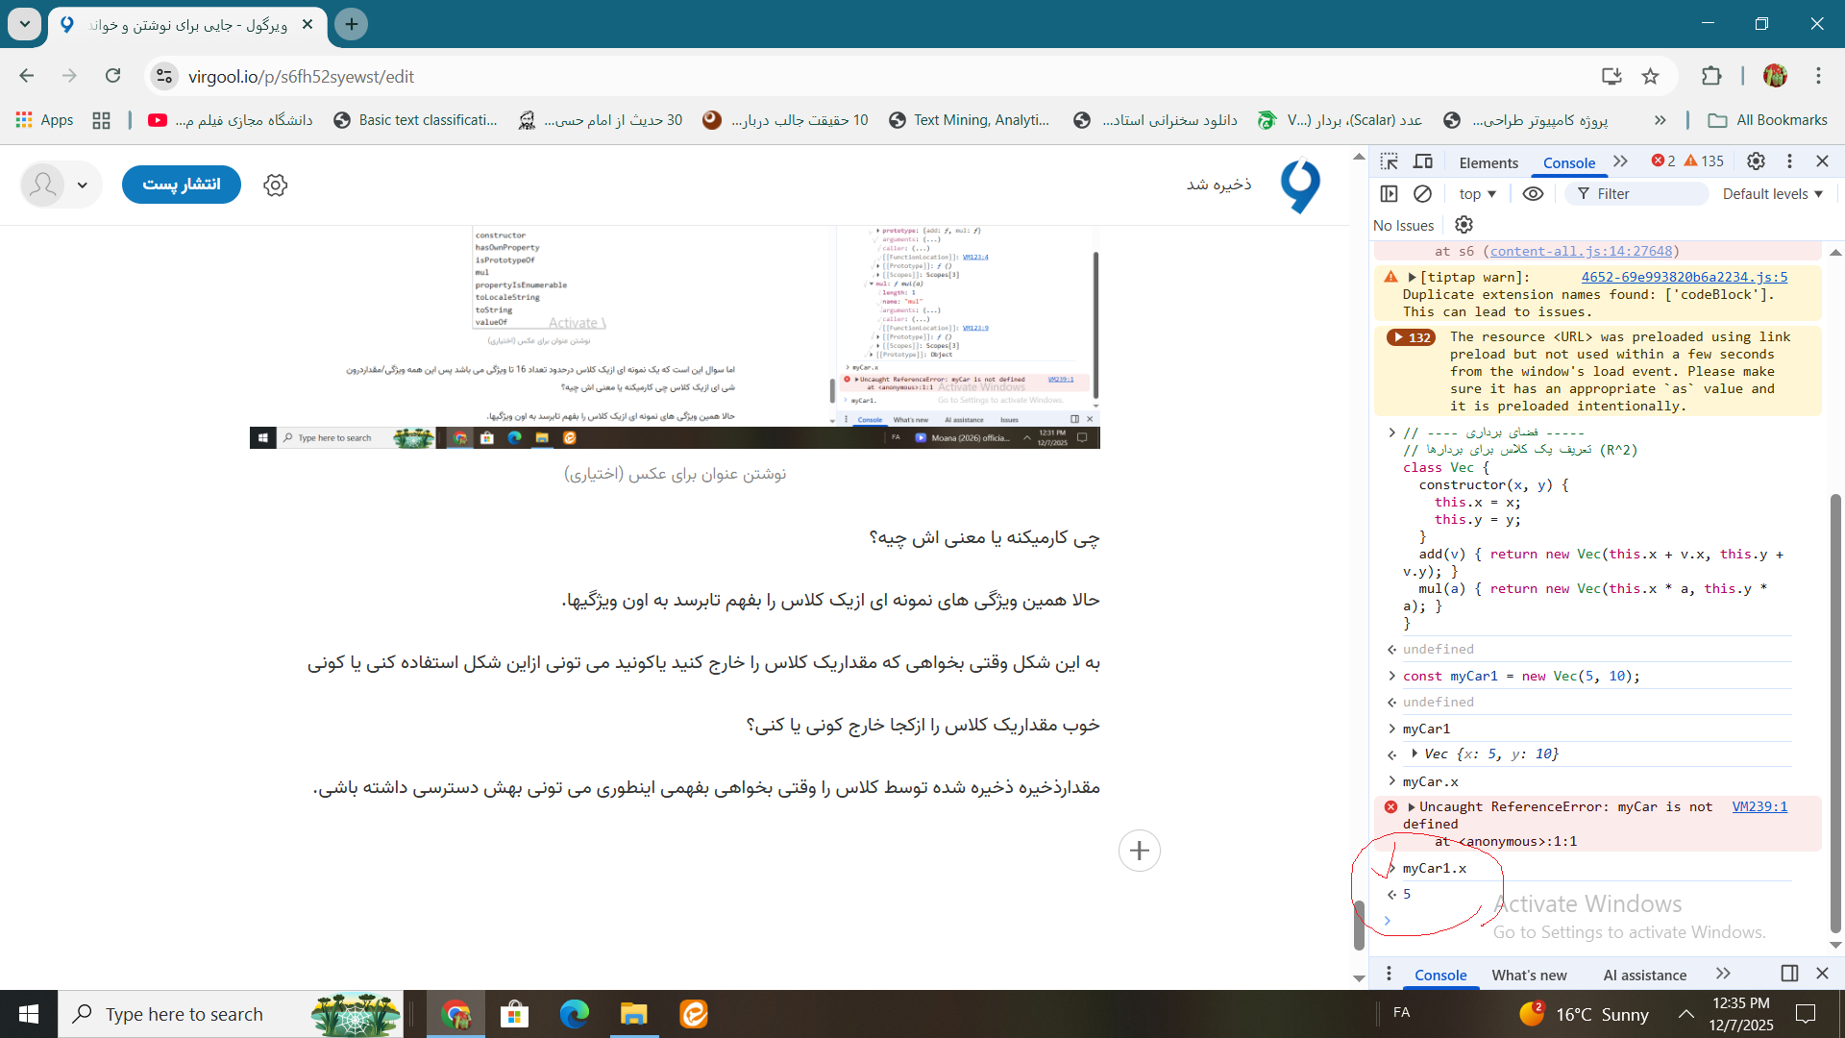Click the Virgool post settings gear icon
This screenshot has width=1845, height=1038.
click(276, 185)
